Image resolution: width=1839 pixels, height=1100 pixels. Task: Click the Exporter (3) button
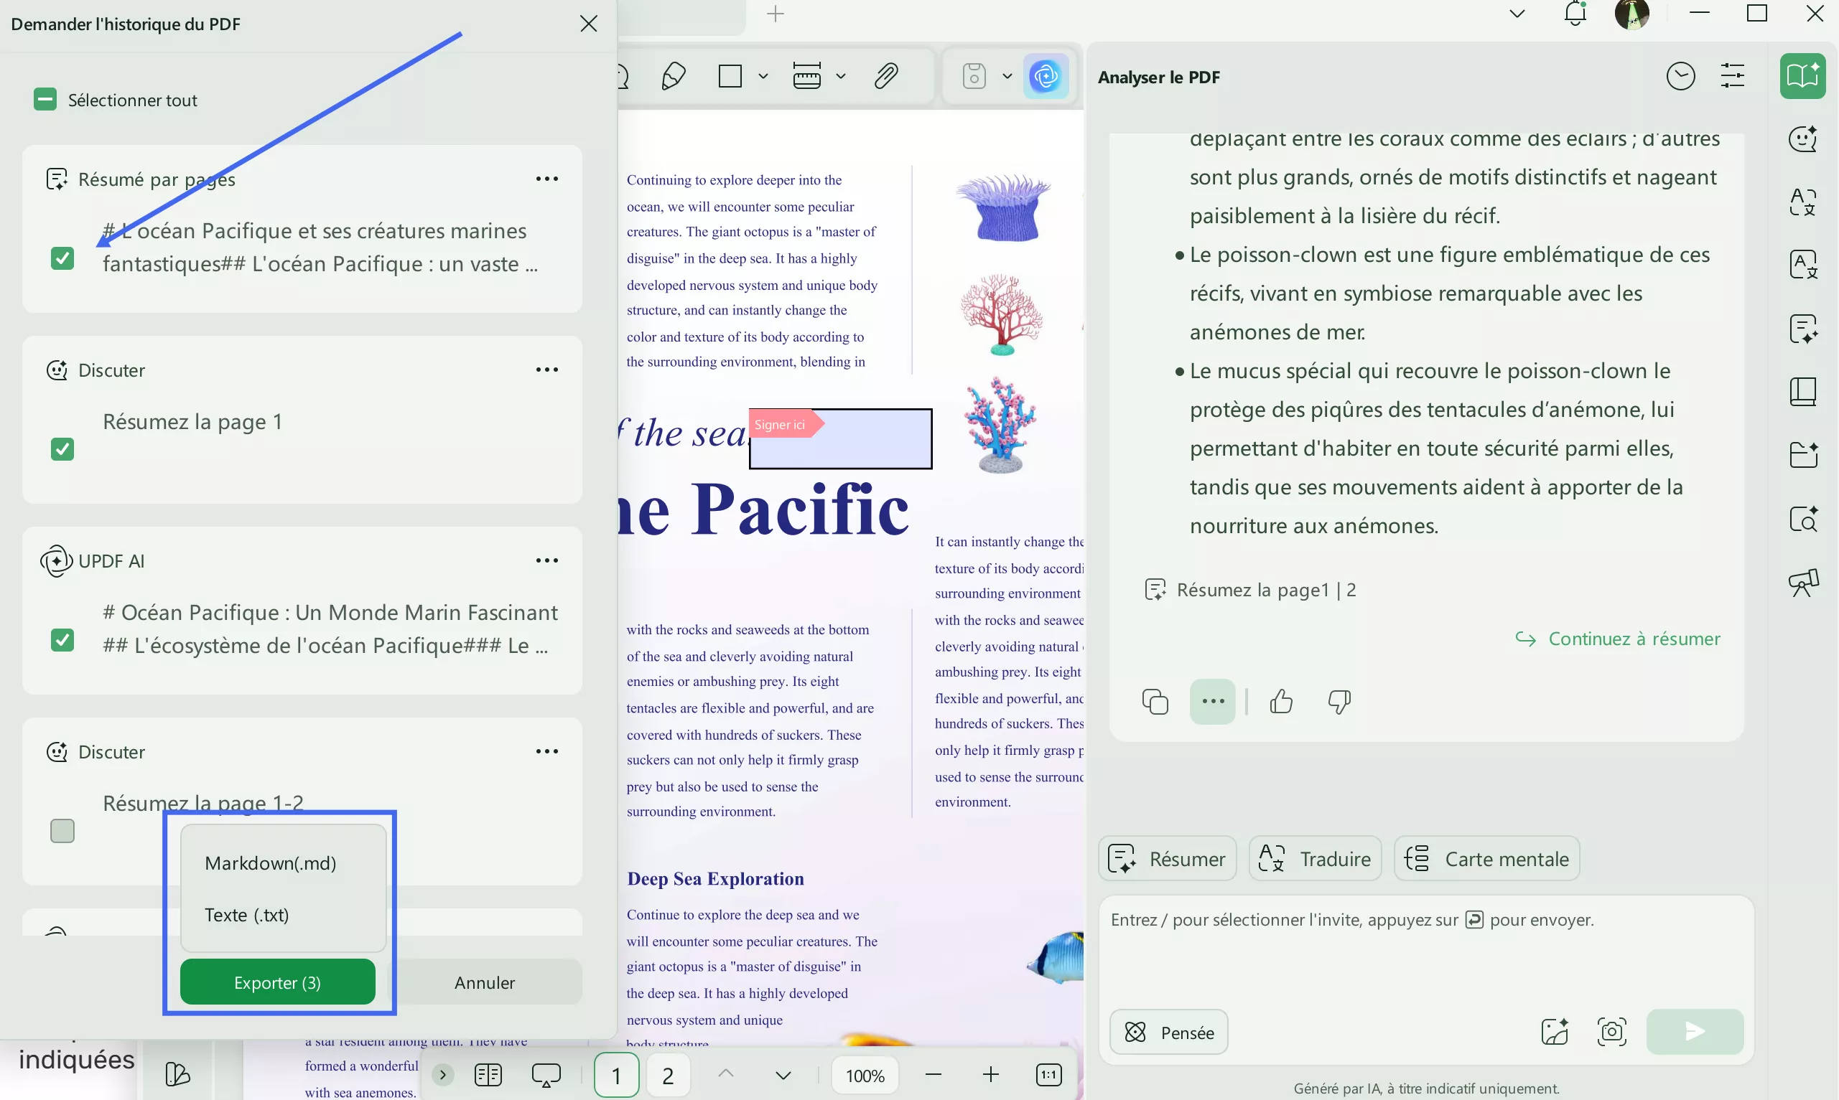click(277, 982)
